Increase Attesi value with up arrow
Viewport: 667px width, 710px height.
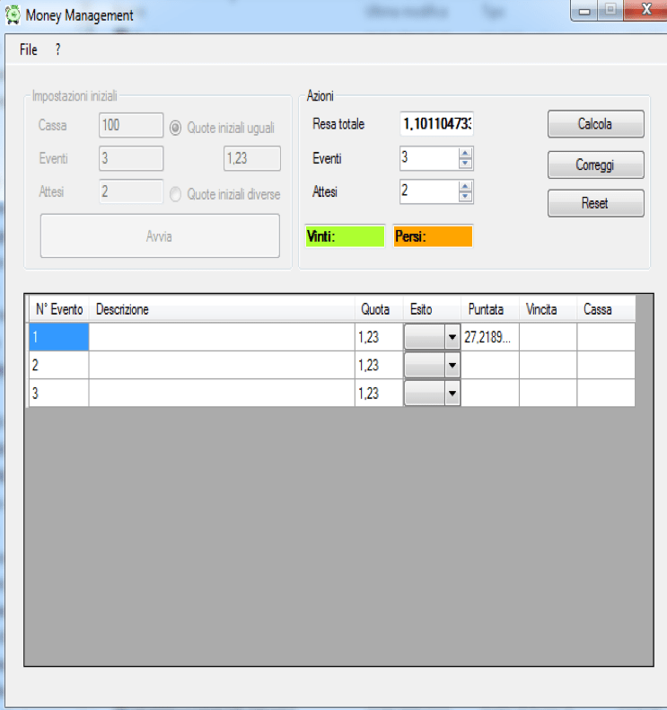(x=465, y=186)
